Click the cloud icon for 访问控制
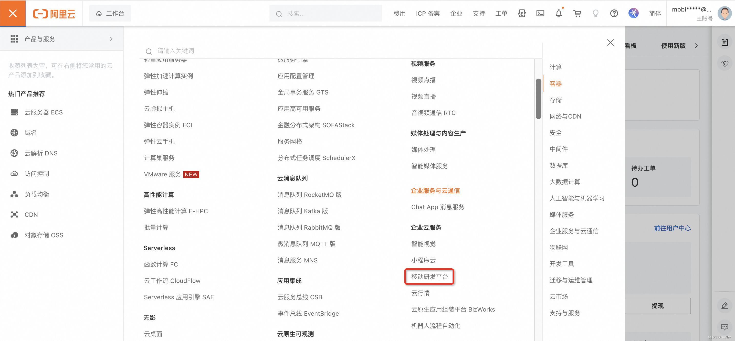The height and width of the screenshot is (341, 735). 14,174
